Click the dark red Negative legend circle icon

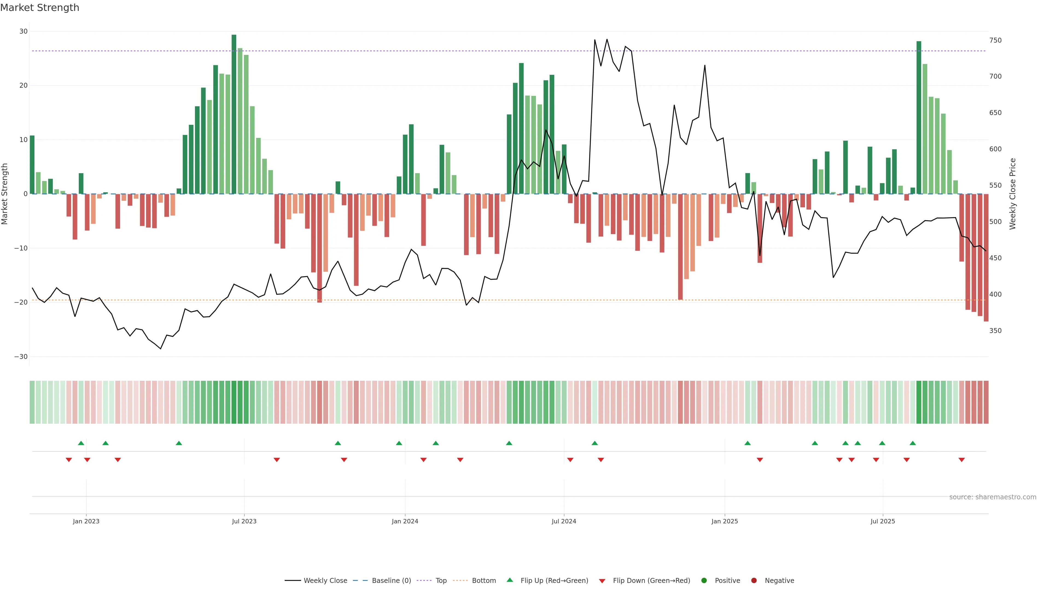pos(754,581)
